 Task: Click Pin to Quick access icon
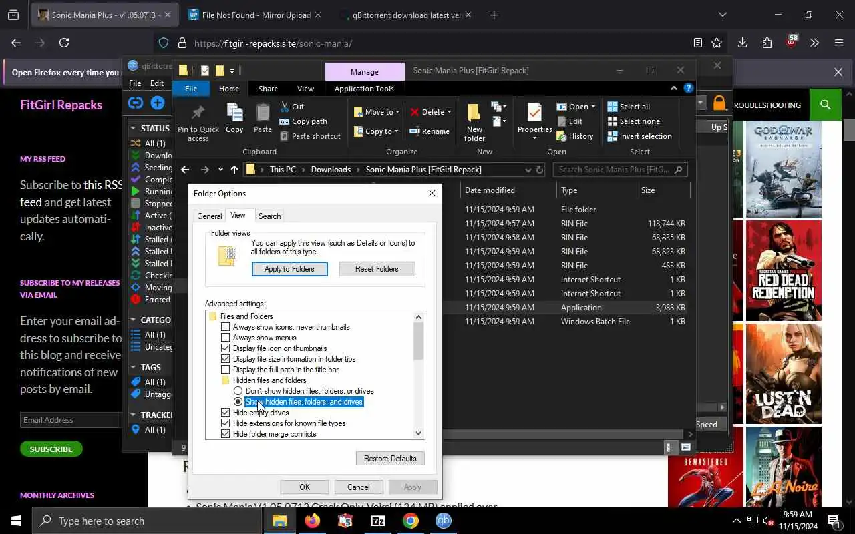tap(198, 123)
